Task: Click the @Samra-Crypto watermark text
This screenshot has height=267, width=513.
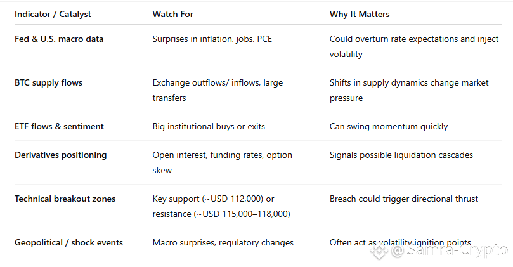Action: [x=450, y=251]
